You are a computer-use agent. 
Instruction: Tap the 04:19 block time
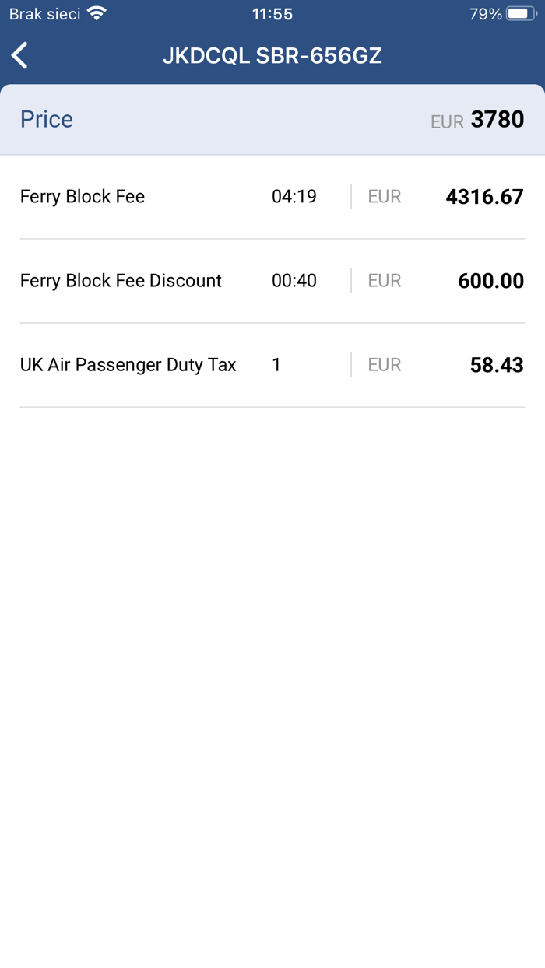tap(294, 197)
